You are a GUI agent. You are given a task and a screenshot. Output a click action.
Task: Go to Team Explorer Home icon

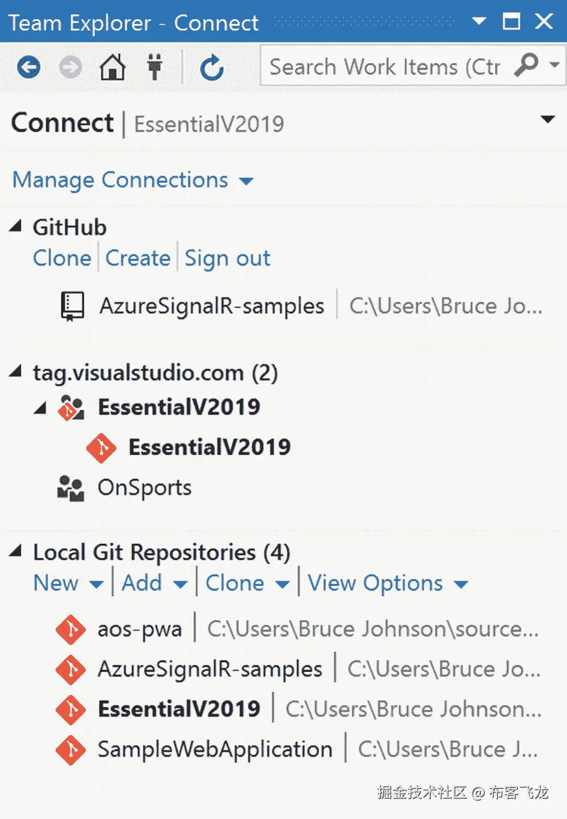[x=112, y=67]
